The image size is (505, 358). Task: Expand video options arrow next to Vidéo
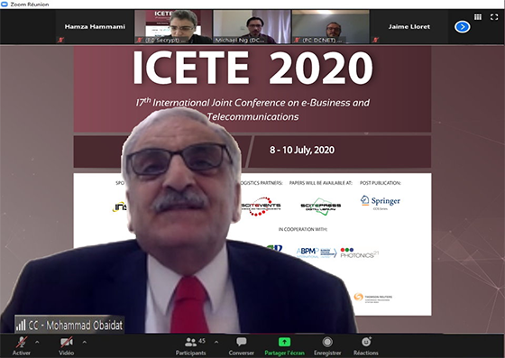click(x=85, y=342)
